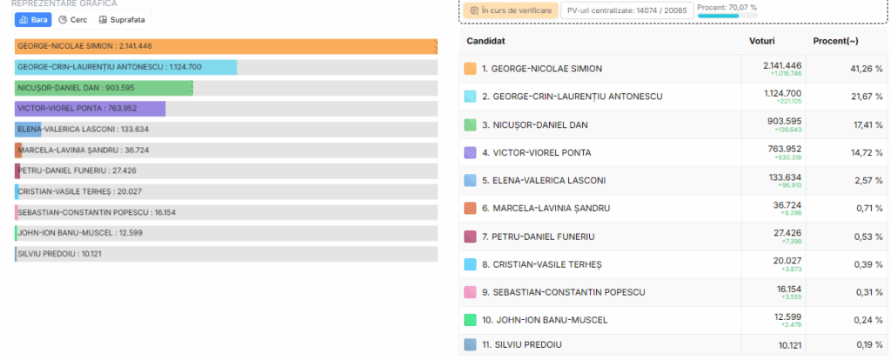The height and width of the screenshot is (360, 891).
Task: Click the Procent(~) column header
Action: (836, 41)
